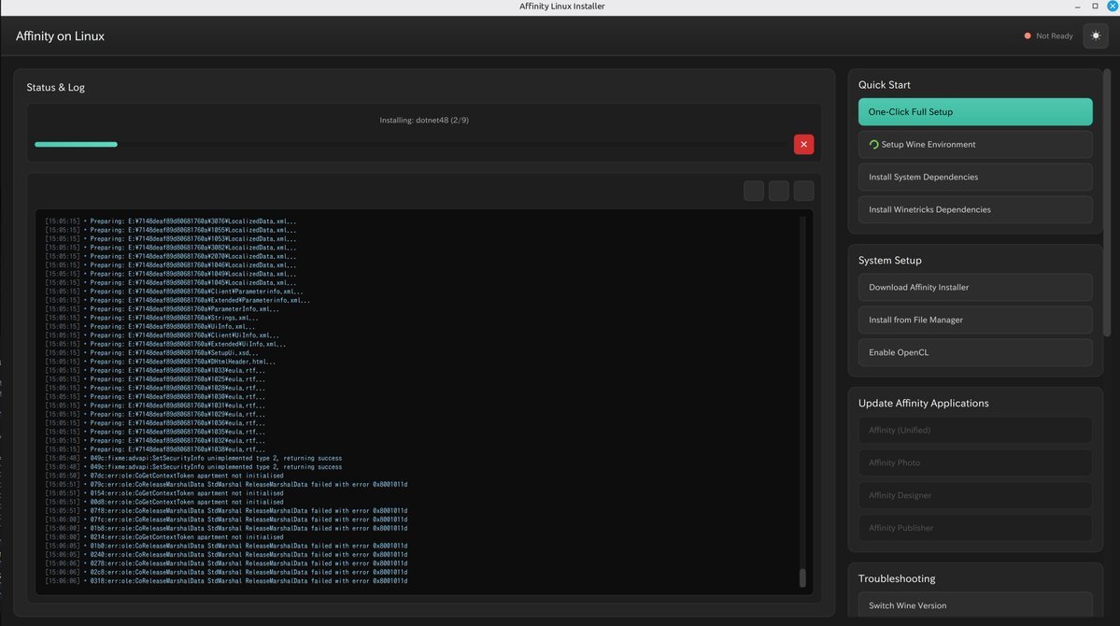Screen dimensions: 1120x626
Task: Click the middle blank button above the log
Action: tap(779, 191)
